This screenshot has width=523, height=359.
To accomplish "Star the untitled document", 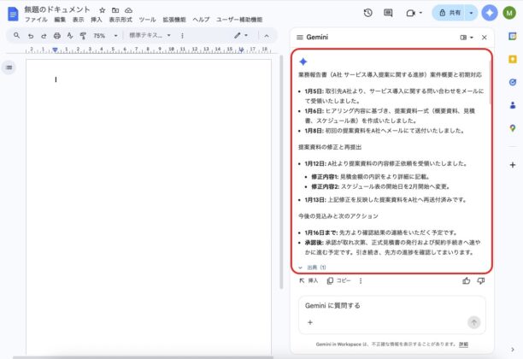I will 103,10.
